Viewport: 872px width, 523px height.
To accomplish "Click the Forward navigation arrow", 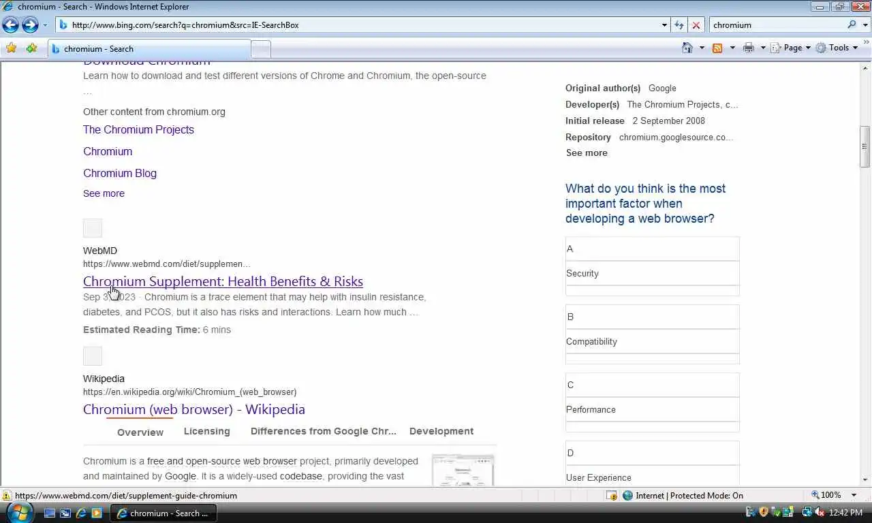I will coord(30,25).
